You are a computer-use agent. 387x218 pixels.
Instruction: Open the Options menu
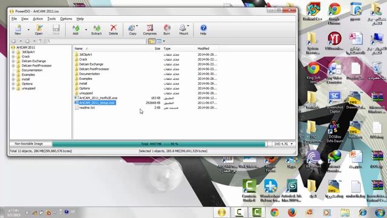point(66,19)
